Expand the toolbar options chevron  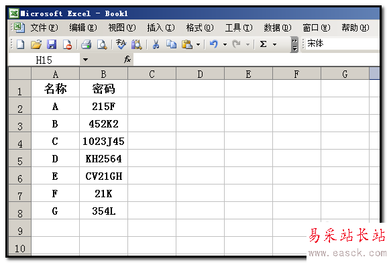pyautogui.click(x=294, y=45)
